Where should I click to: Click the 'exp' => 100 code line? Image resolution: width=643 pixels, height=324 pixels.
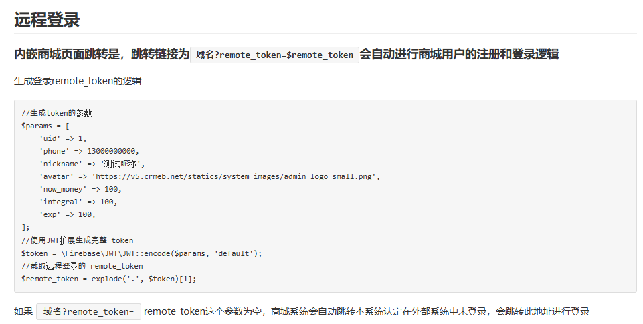click(67, 214)
